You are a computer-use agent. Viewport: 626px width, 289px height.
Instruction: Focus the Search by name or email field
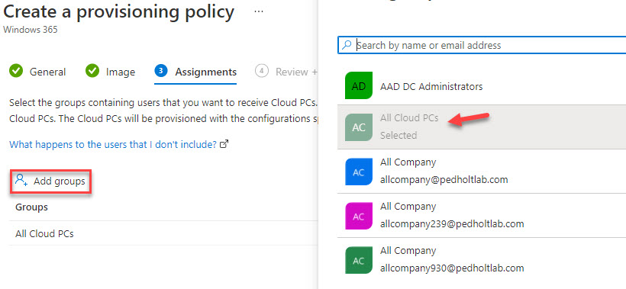(482, 45)
